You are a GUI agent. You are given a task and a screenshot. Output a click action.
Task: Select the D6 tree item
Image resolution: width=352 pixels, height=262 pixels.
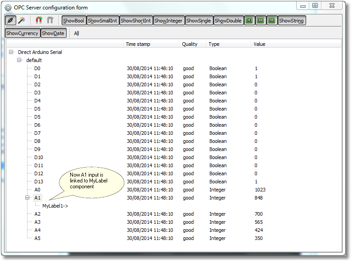pos(37,125)
